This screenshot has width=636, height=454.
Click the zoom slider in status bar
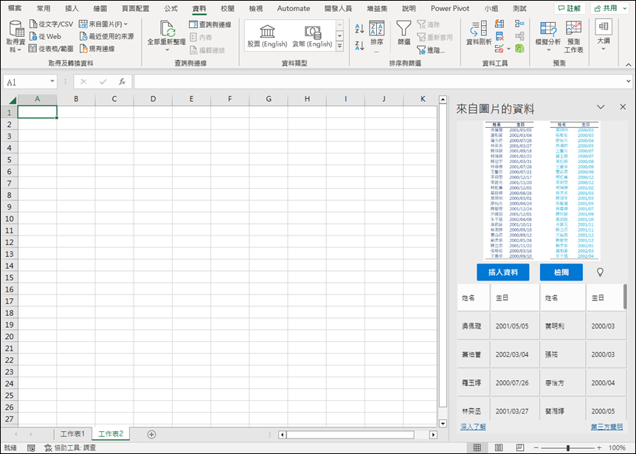point(568,448)
